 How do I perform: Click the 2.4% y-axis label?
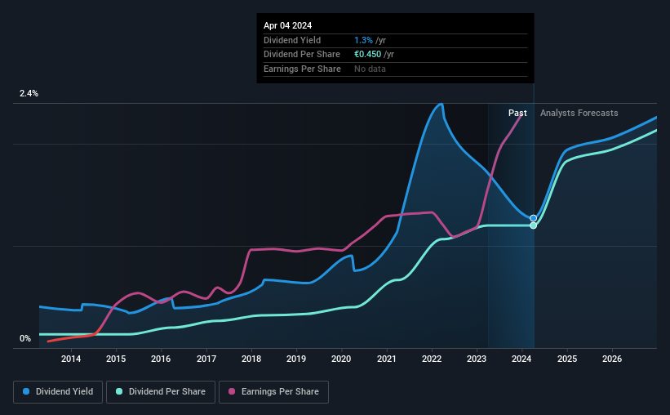[29, 93]
